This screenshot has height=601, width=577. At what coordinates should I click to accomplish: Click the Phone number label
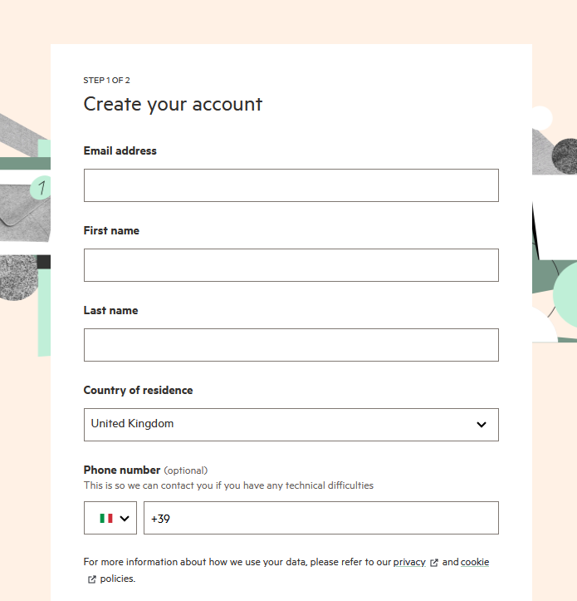pos(122,470)
